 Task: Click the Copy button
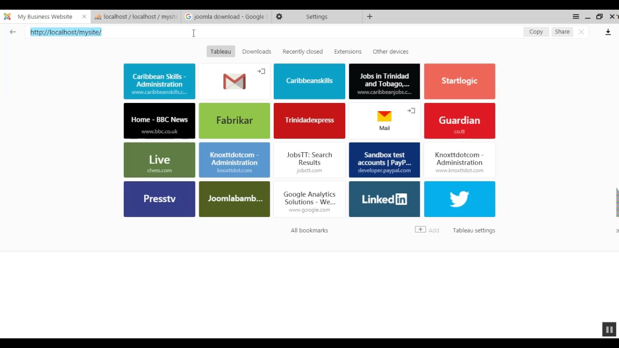coord(536,31)
